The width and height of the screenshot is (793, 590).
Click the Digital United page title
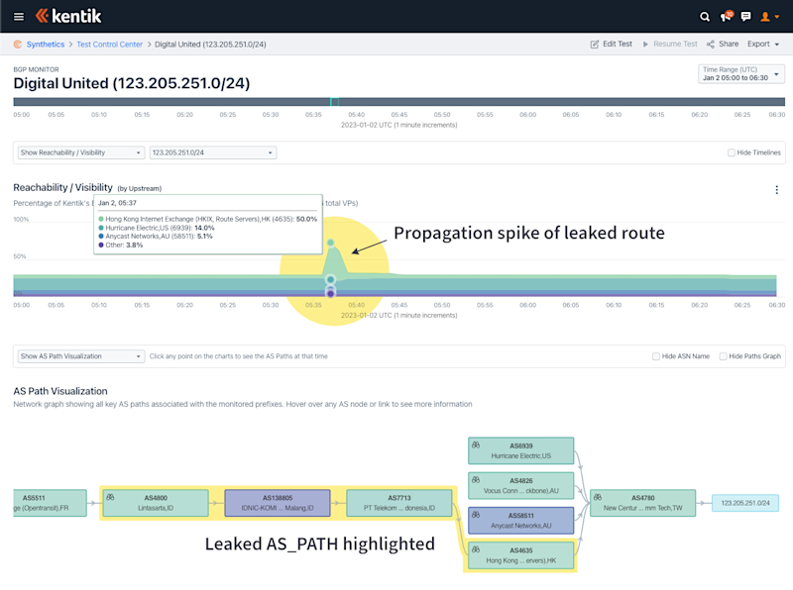tap(132, 83)
